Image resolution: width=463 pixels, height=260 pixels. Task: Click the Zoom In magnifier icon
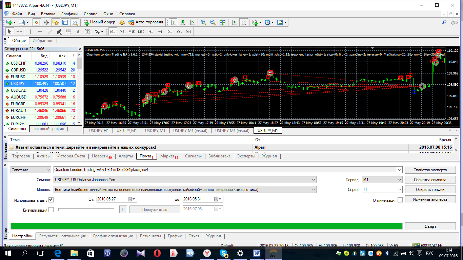[x=203, y=22]
